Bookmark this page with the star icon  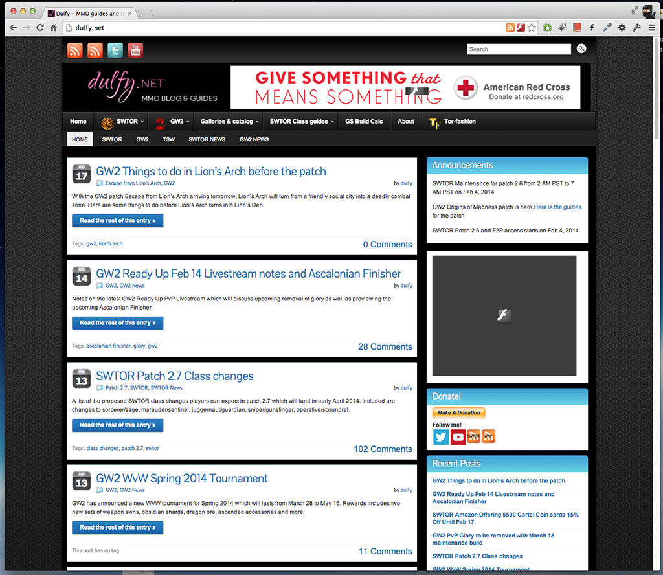[532, 27]
